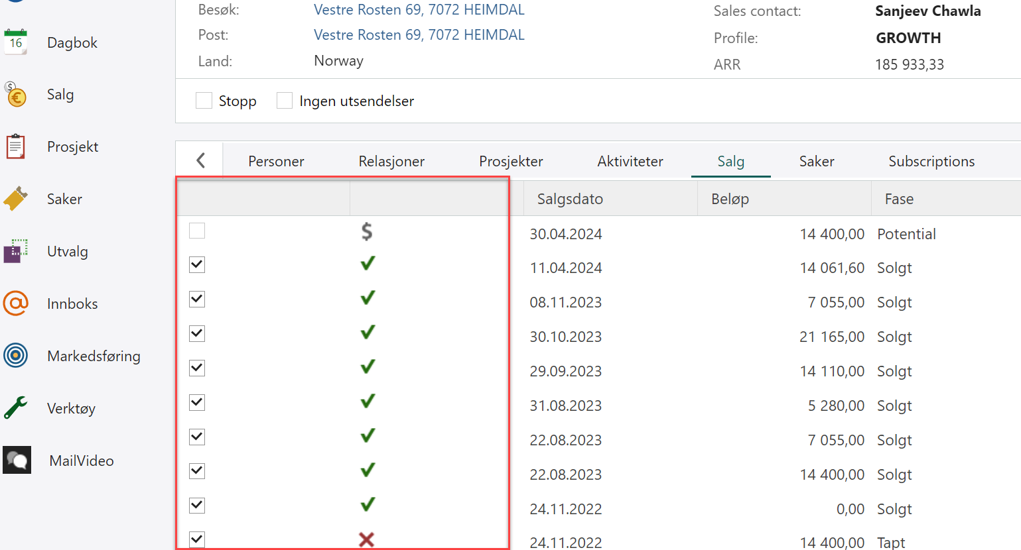Open the MailVideo chat bubble icon
The height and width of the screenshot is (550, 1021).
tap(17, 461)
